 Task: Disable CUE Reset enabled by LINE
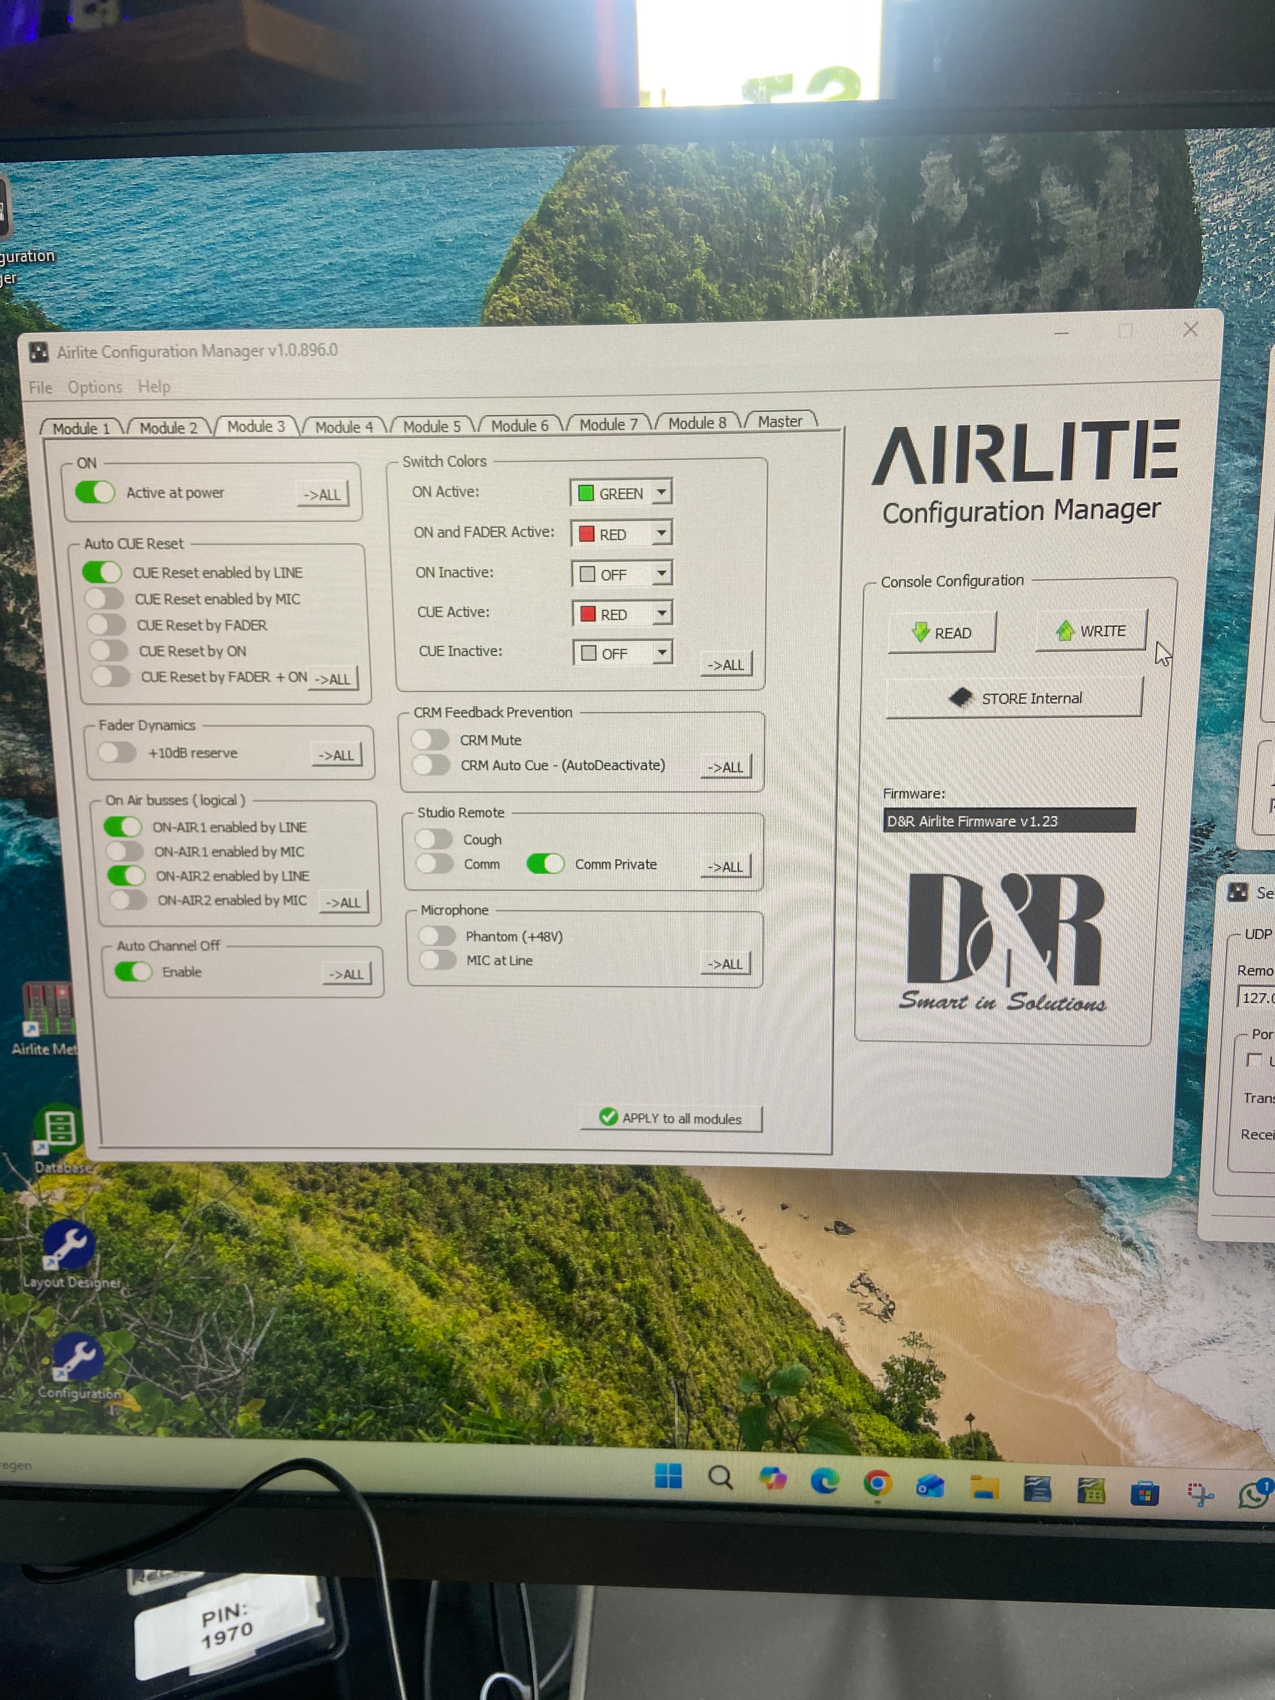pyautogui.click(x=102, y=572)
